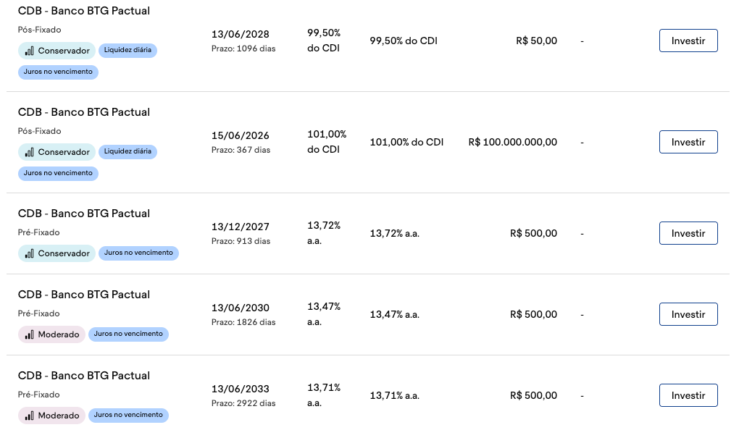Click CDB title of the 13/06/2033 row
Image resolution: width=739 pixels, height=430 pixels.
coord(84,376)
